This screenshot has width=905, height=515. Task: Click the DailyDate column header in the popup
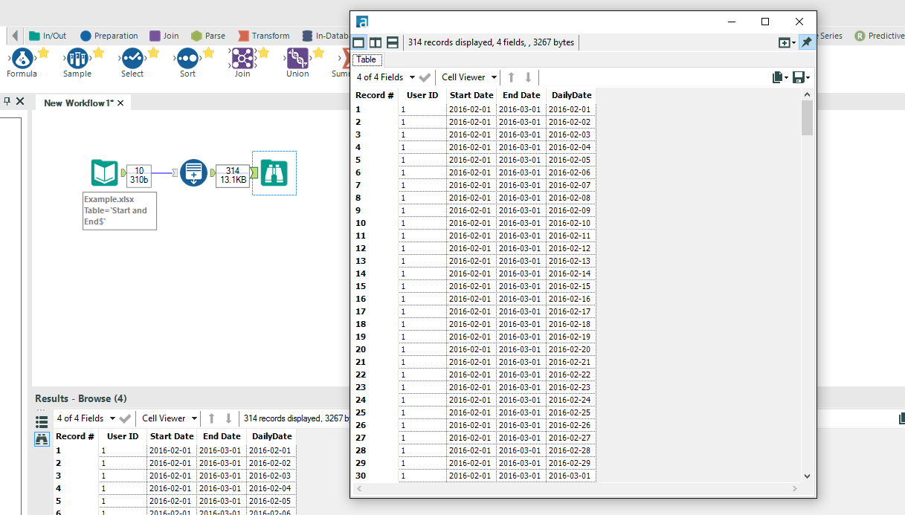(x=571, y=95)
